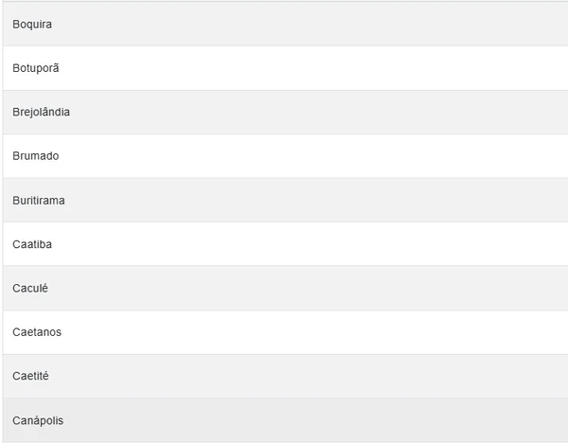Select Canápolis at the list bottom

coord(38,420)
